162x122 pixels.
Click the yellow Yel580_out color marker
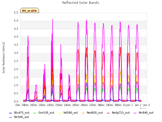(60, 113)
